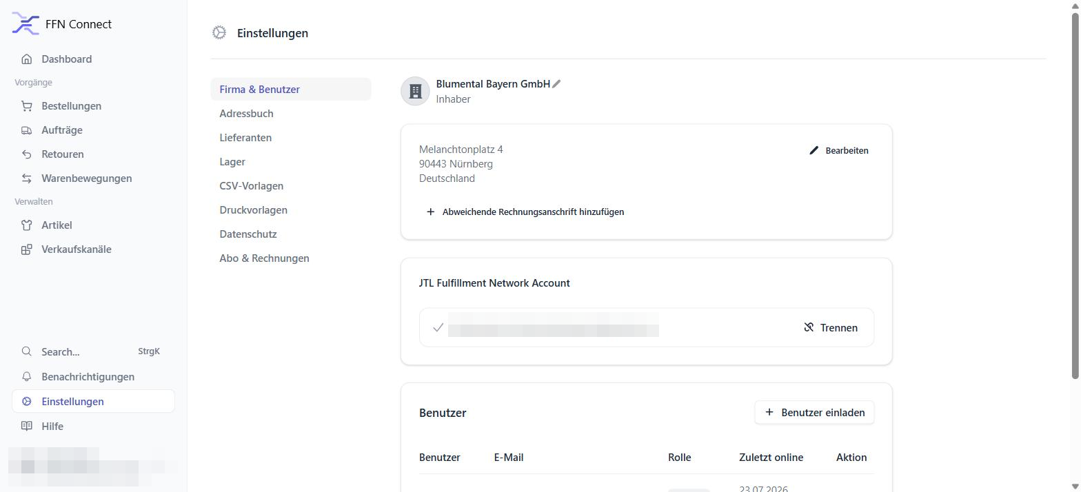The width and height of the screenshot is (1081, 492).
Task: Click the Search... field in the sidebar
Action: [93, 351]
